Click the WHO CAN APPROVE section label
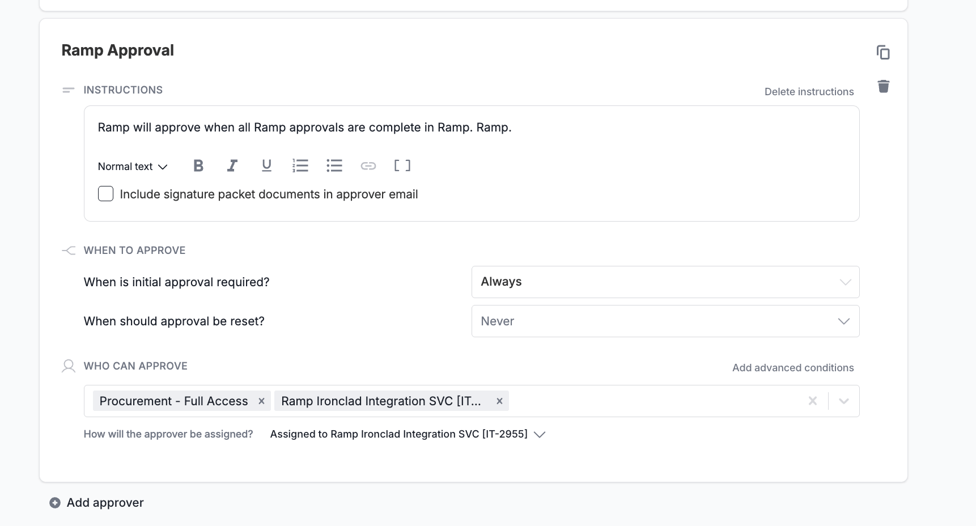 click(135, 366)
